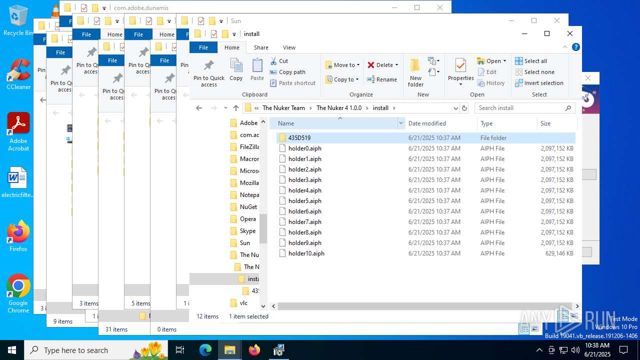
Task: Refresh the install folder view
Action: coord(464,108)
